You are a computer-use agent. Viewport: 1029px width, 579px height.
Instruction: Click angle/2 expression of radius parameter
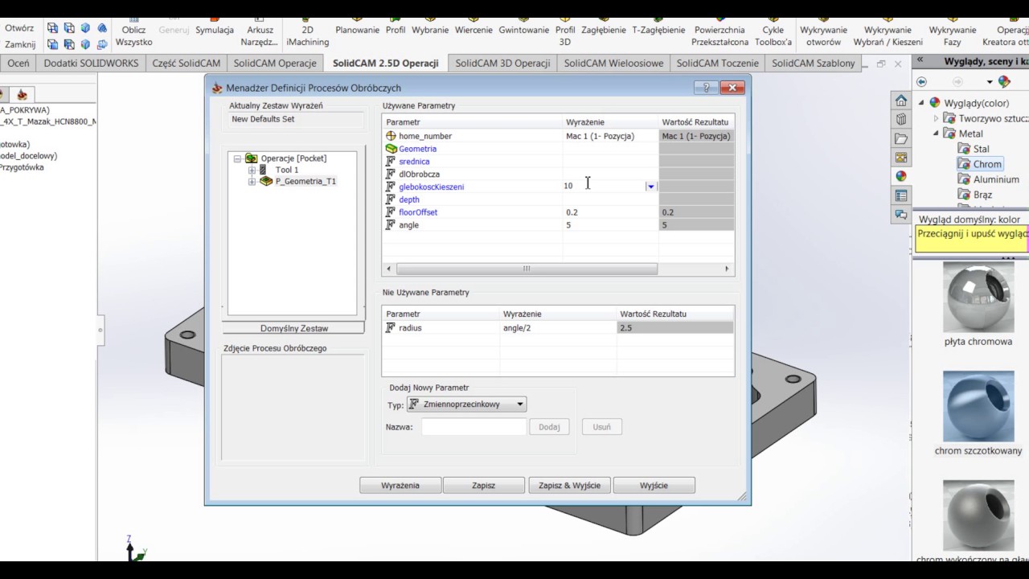[x=516, y=328]
